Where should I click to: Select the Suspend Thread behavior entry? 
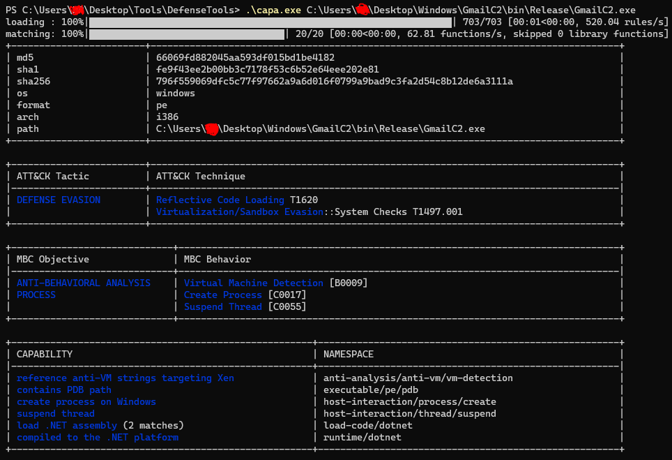[x=223, y=307]
